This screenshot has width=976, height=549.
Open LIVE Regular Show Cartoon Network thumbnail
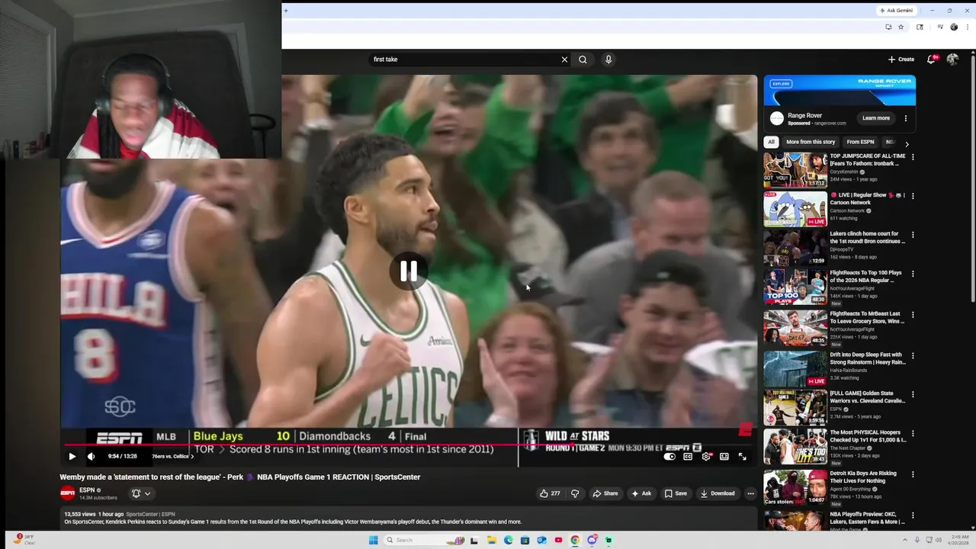tap(795, 209)
